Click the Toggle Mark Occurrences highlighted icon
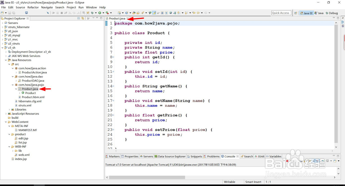The height and width of the screenshot is (186, 345). 154,13
